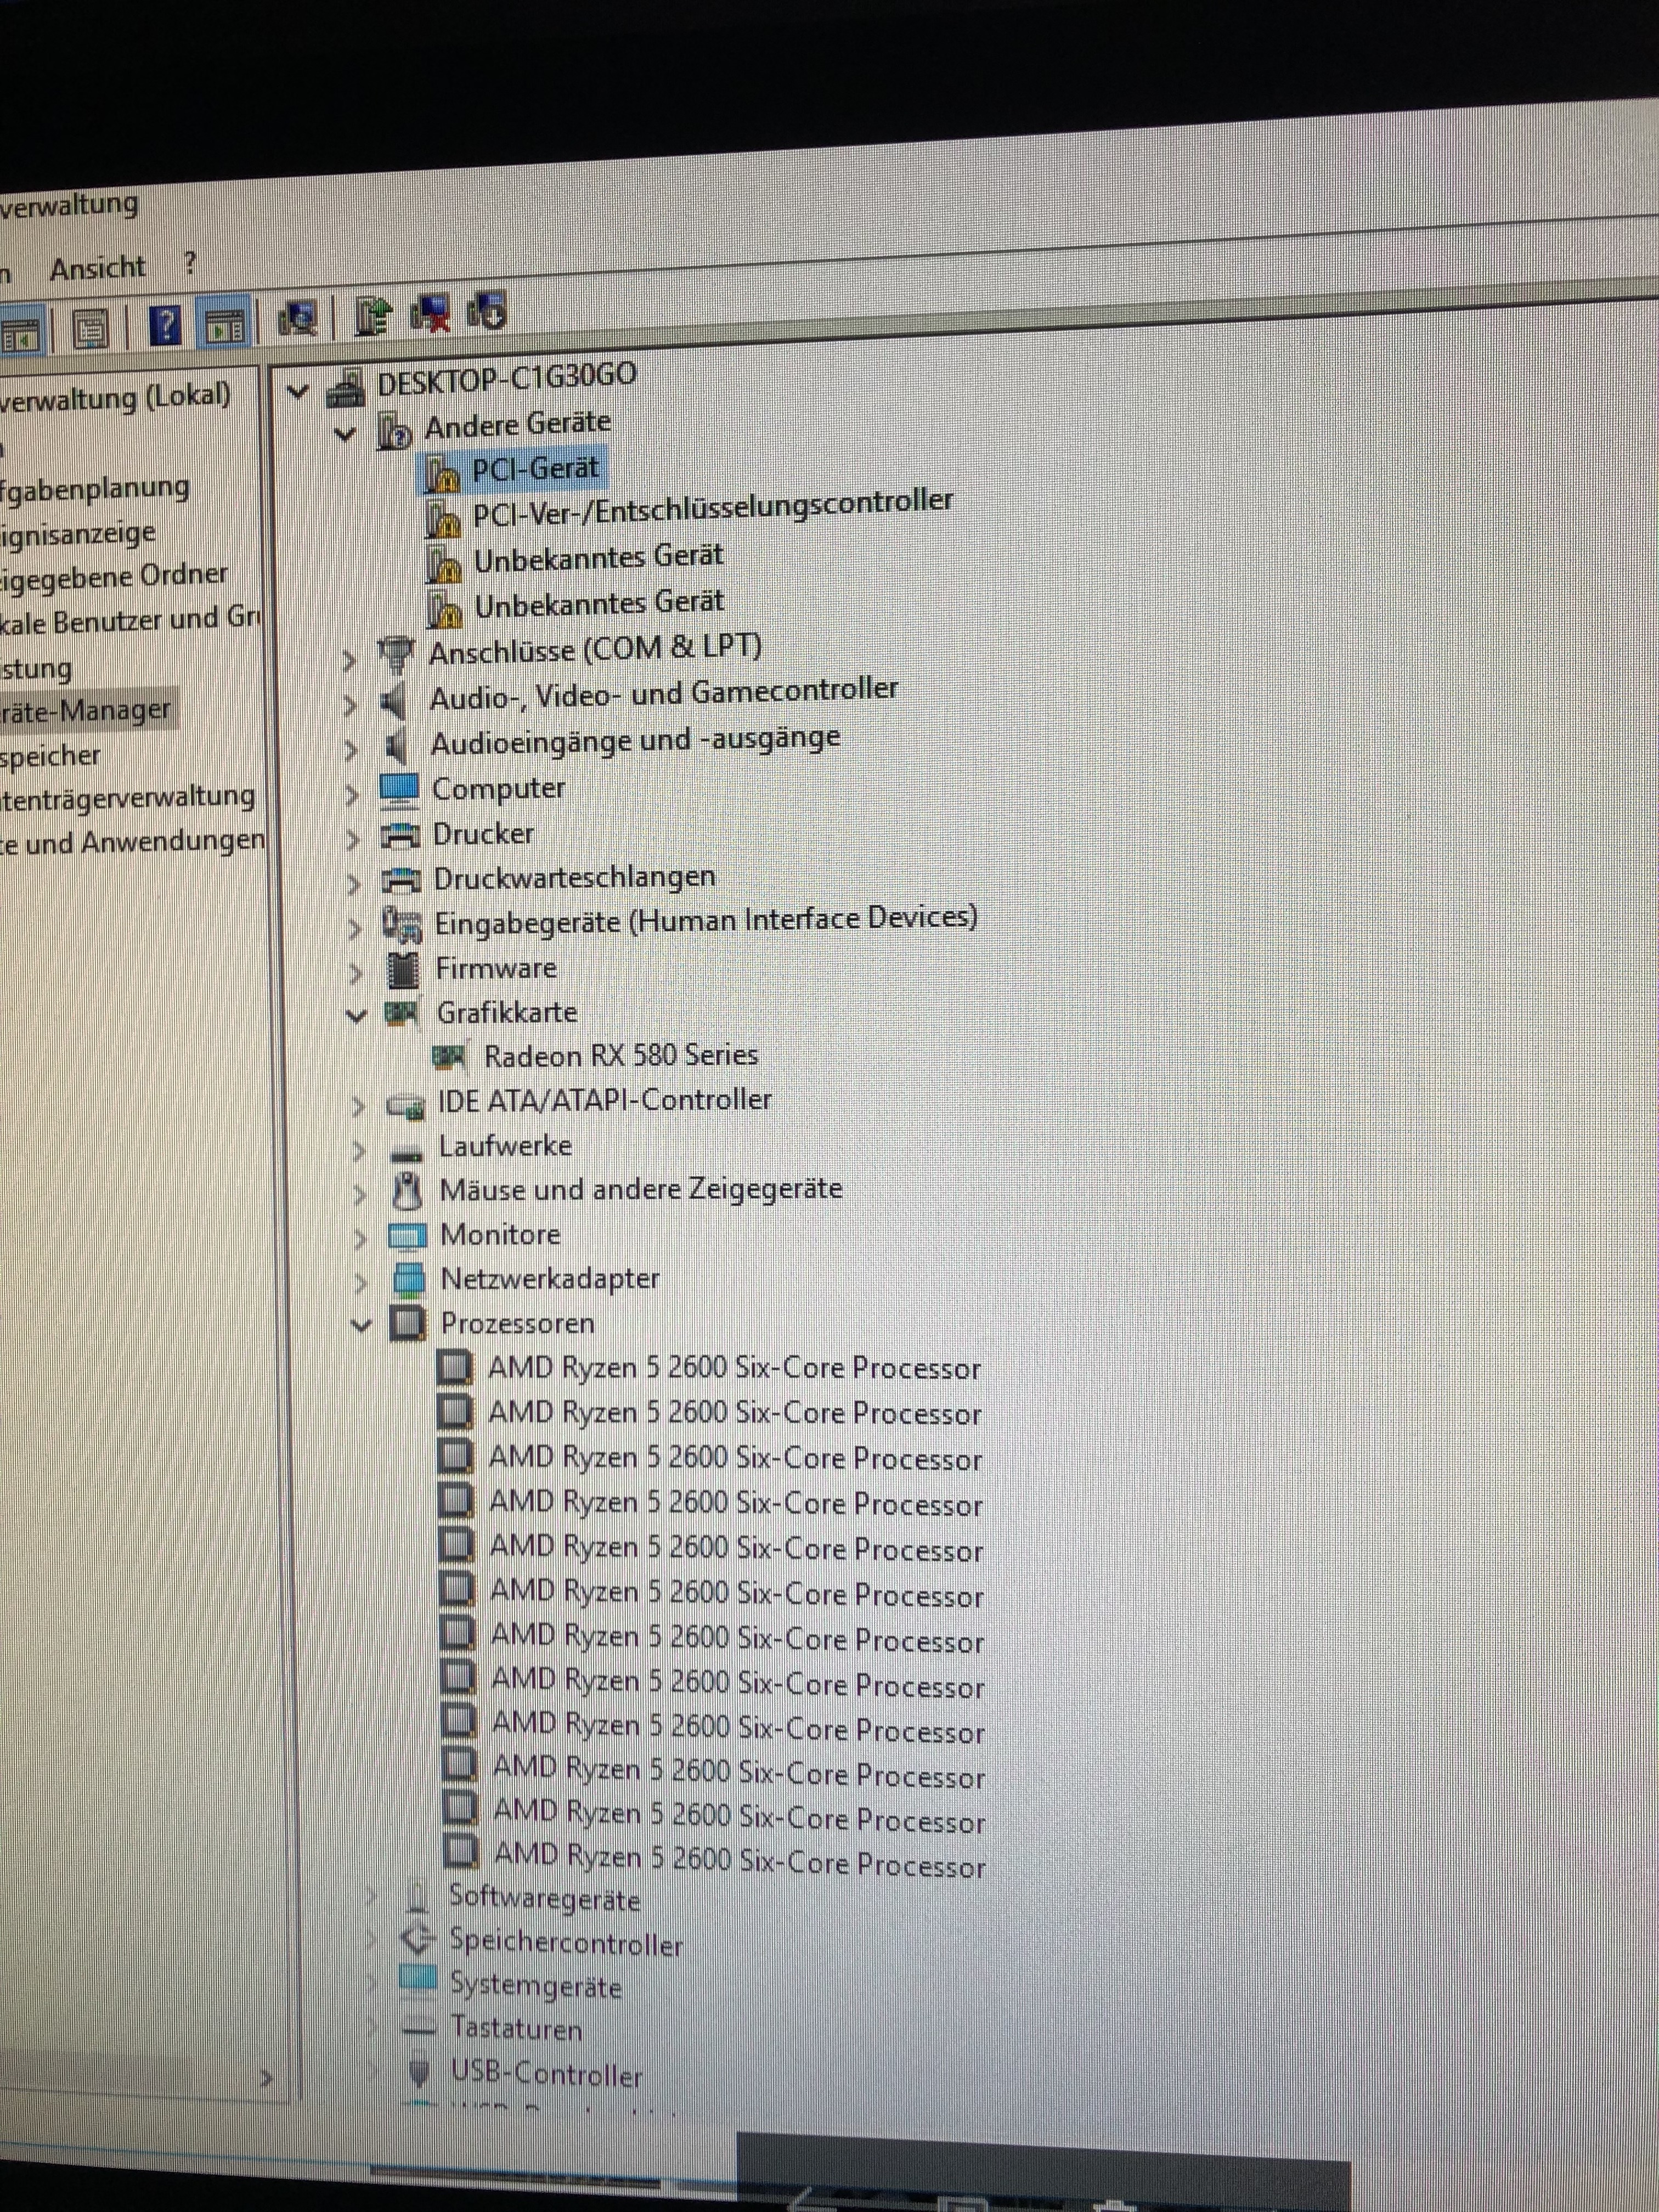Click the Update driver toolbar icon

(373, 316)
